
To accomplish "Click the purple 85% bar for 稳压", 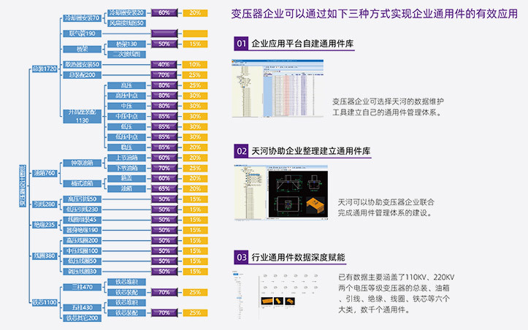I will (164, 147).
